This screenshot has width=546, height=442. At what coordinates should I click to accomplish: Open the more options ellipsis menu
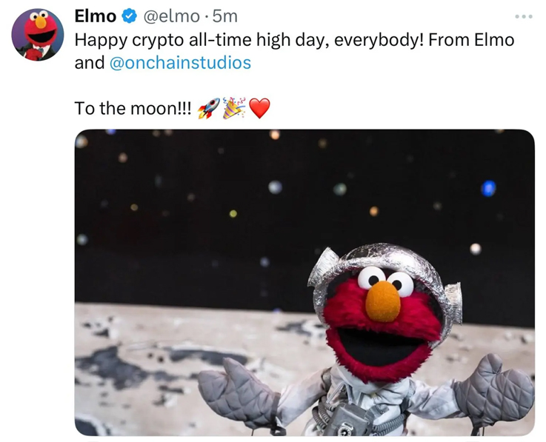524,16
